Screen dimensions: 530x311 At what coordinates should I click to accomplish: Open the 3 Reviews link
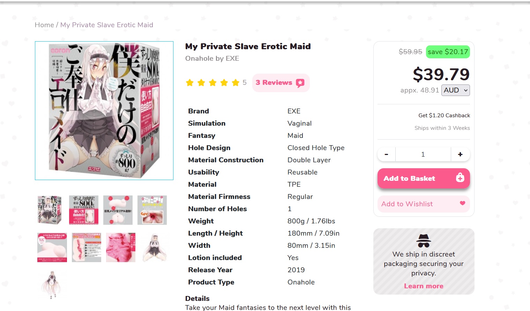[x=274, y=83]
